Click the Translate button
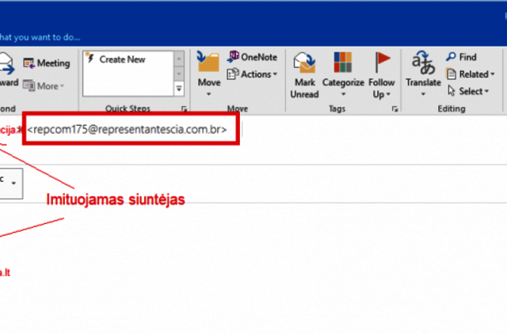Image resolution: width=507 pixels, height=334 pixels. [x=423, y=74]
